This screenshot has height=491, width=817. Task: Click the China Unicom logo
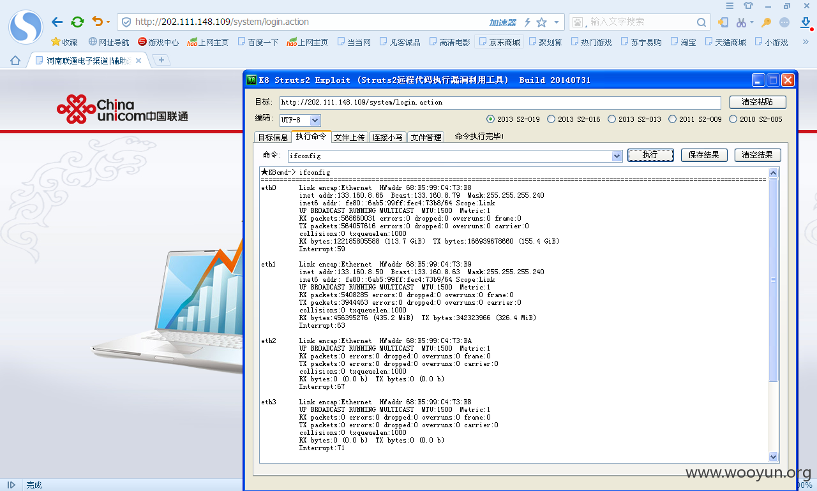(x=123, y=109)
